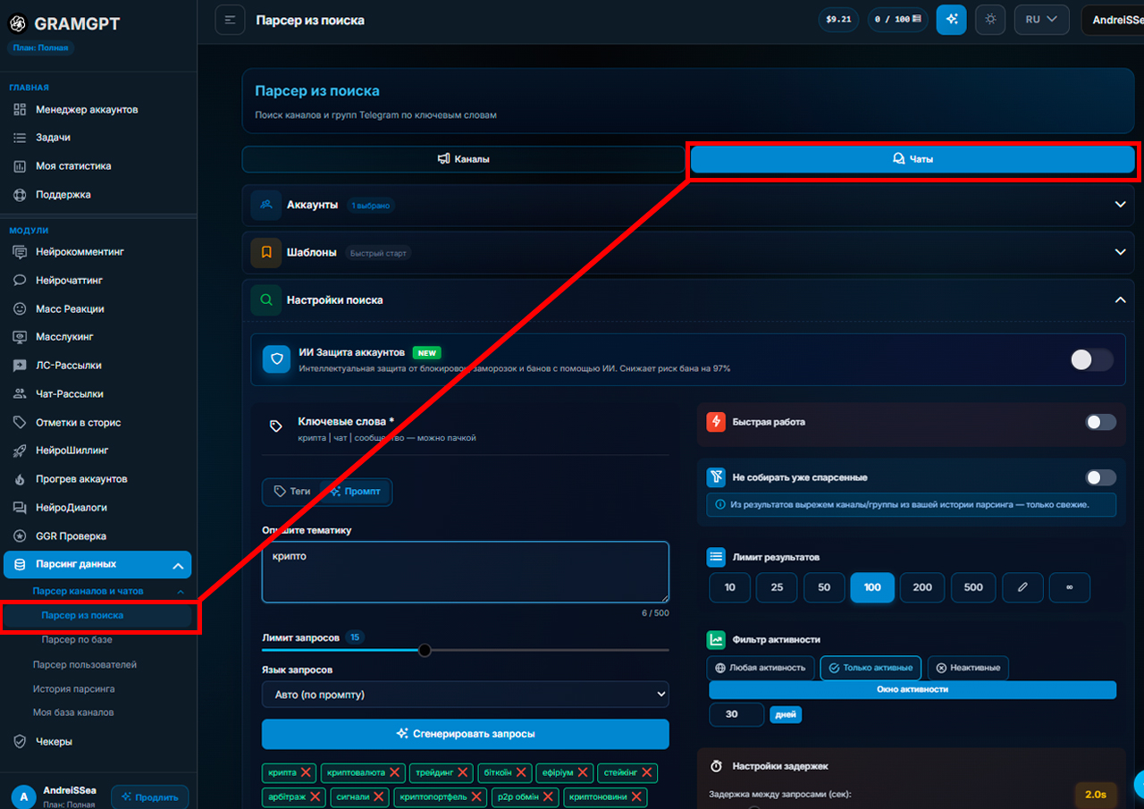
Task: Open the AndreiSSea account menu in the header
Action: [x=1113, y=20]
